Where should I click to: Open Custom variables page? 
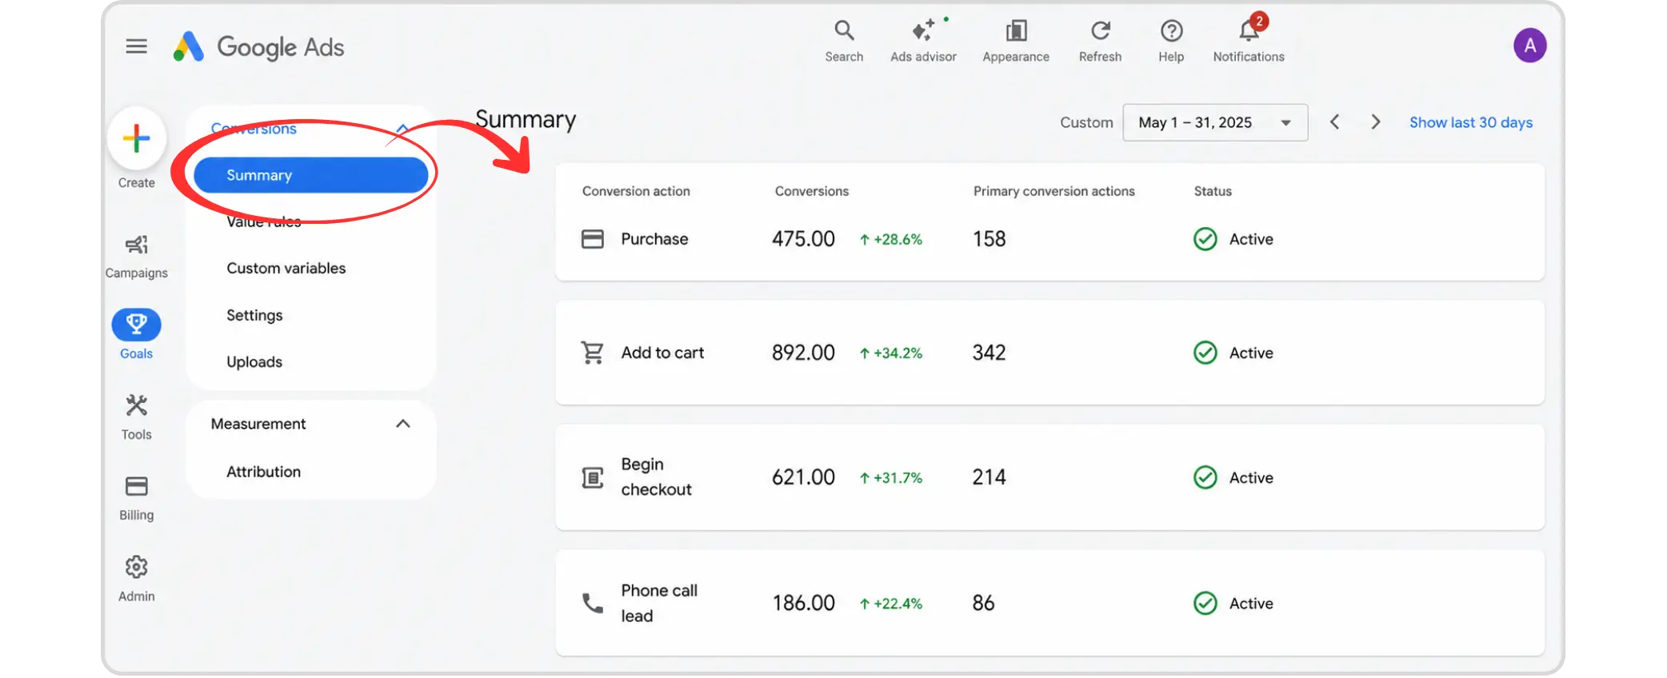(x=286, y=269)
